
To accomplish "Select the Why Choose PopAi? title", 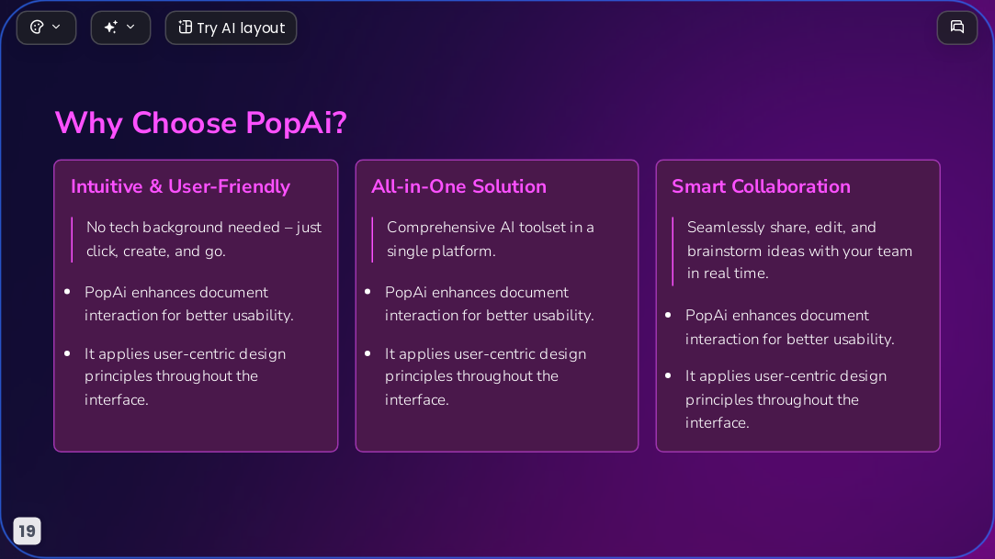I will [x=200, y=123].
